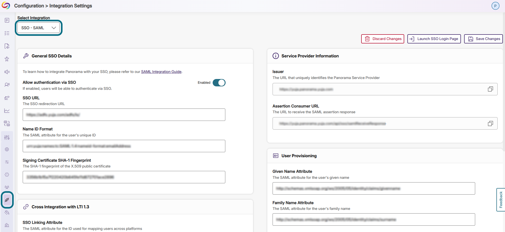Open the user profile avatar 'P'
505x232 pixels.
(495, 6)
